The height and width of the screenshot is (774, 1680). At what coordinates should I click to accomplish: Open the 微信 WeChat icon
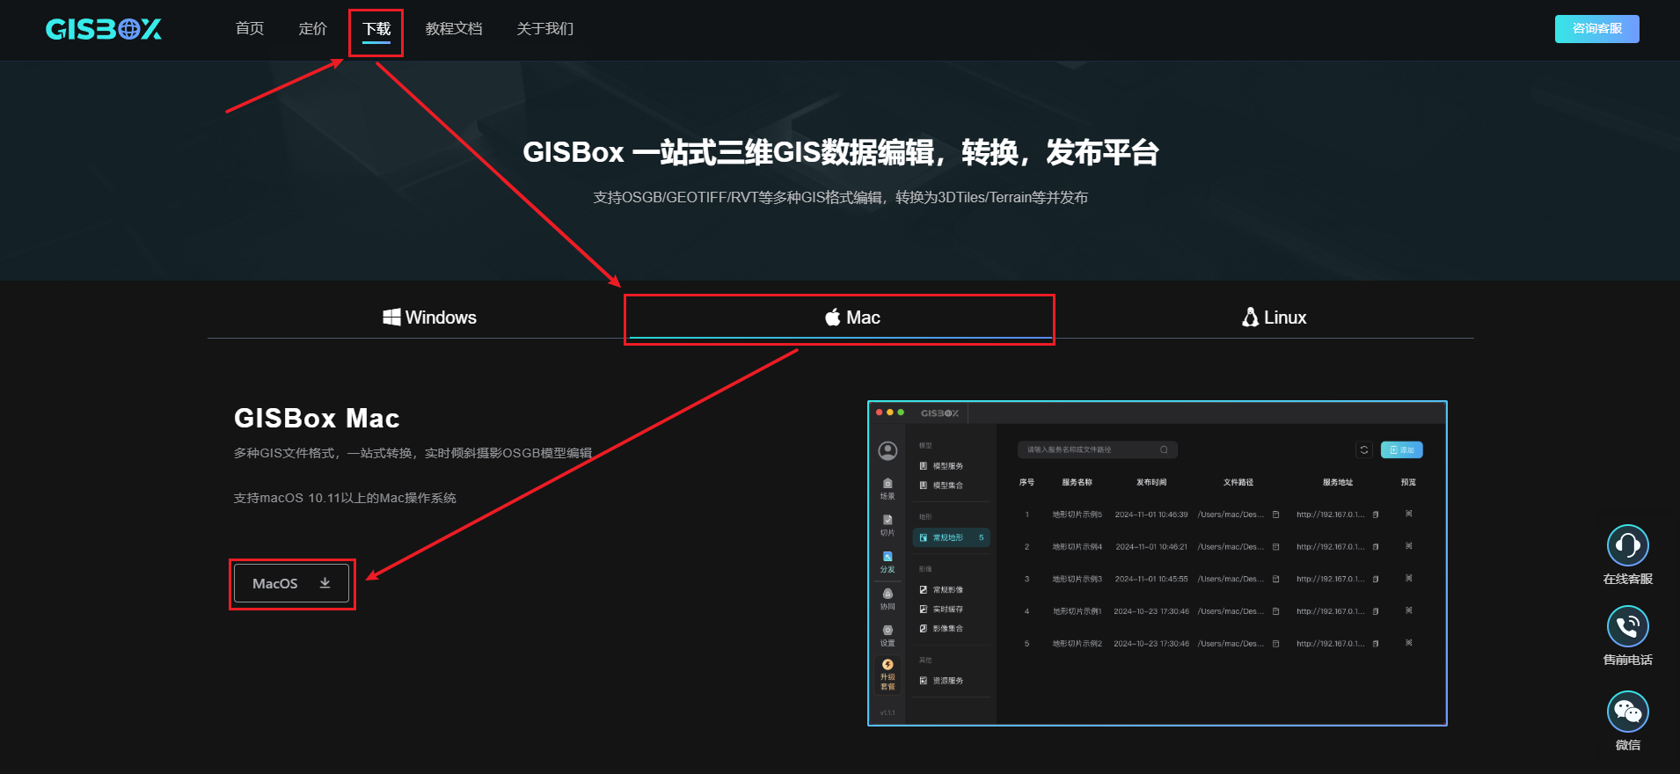point(1627,712)
